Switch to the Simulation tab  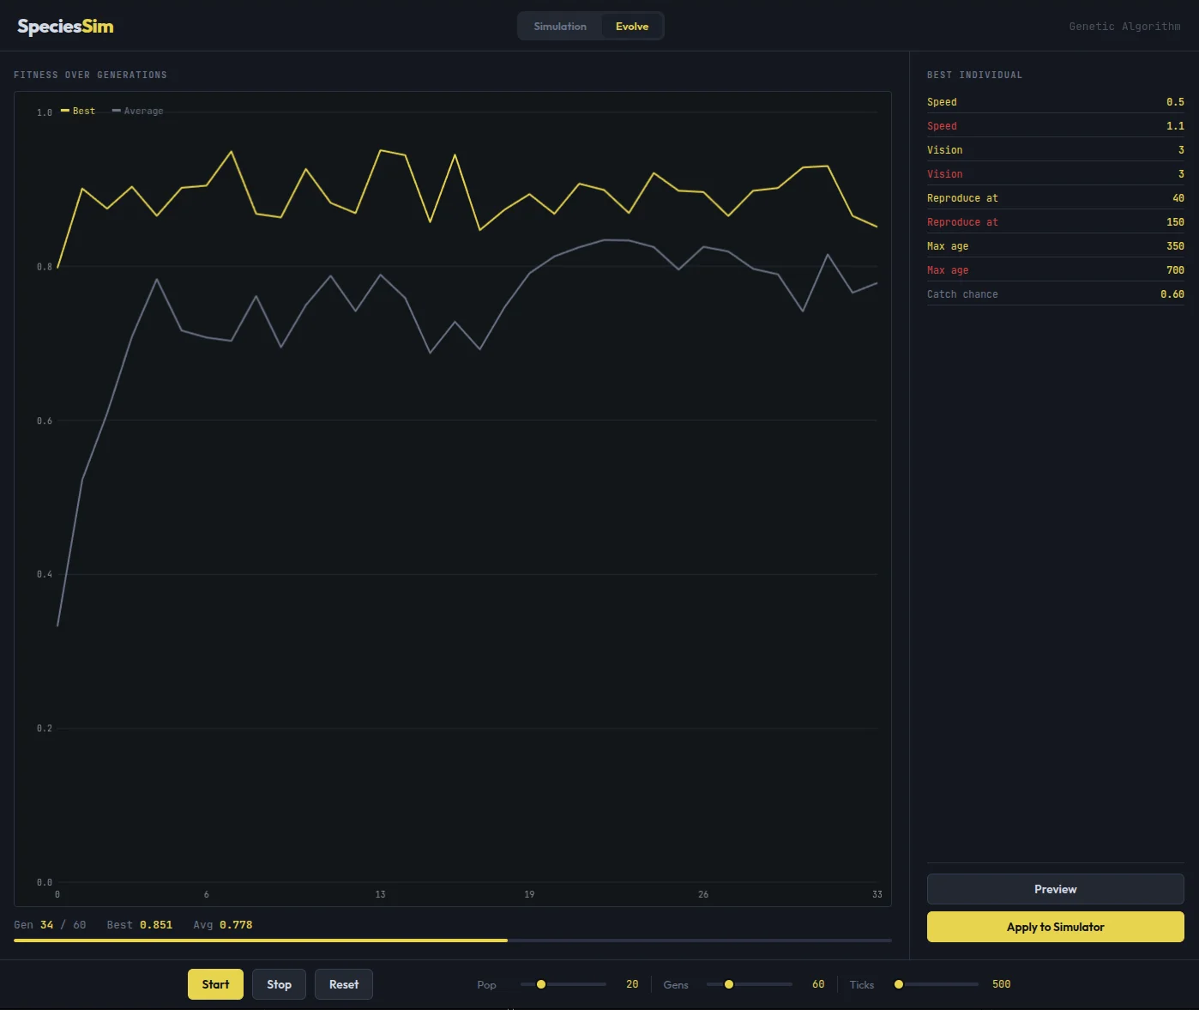(559, 26)
